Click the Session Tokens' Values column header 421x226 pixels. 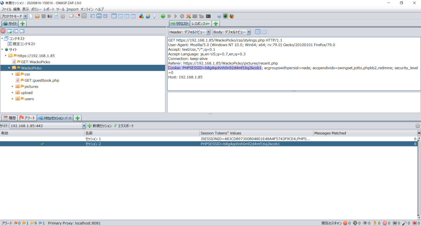[x=256, y=133]
